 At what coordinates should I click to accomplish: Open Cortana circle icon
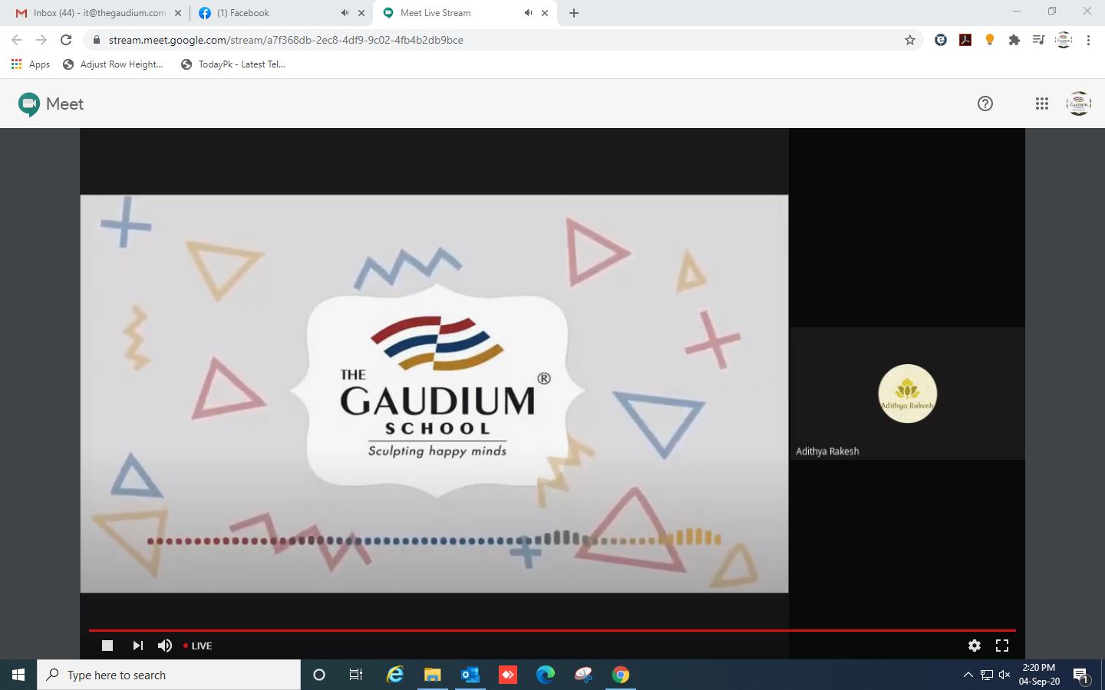(x=319, y=675)
